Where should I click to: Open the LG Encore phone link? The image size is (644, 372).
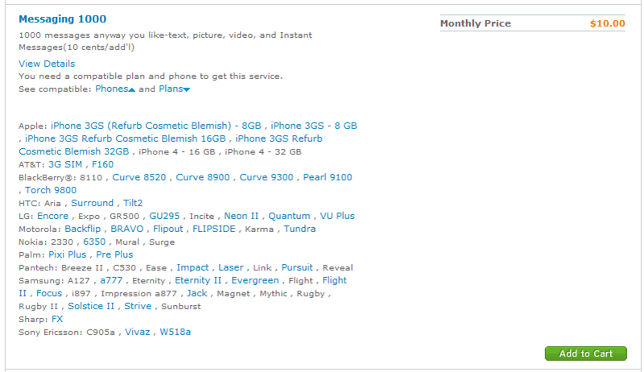pos(53,216)
